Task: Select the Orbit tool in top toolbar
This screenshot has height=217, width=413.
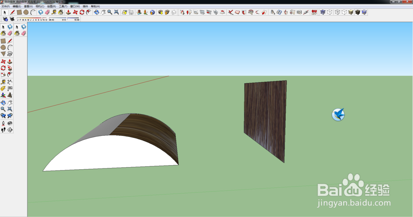Action: click(96, 12)
